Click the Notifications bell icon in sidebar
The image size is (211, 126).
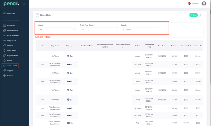4,50
